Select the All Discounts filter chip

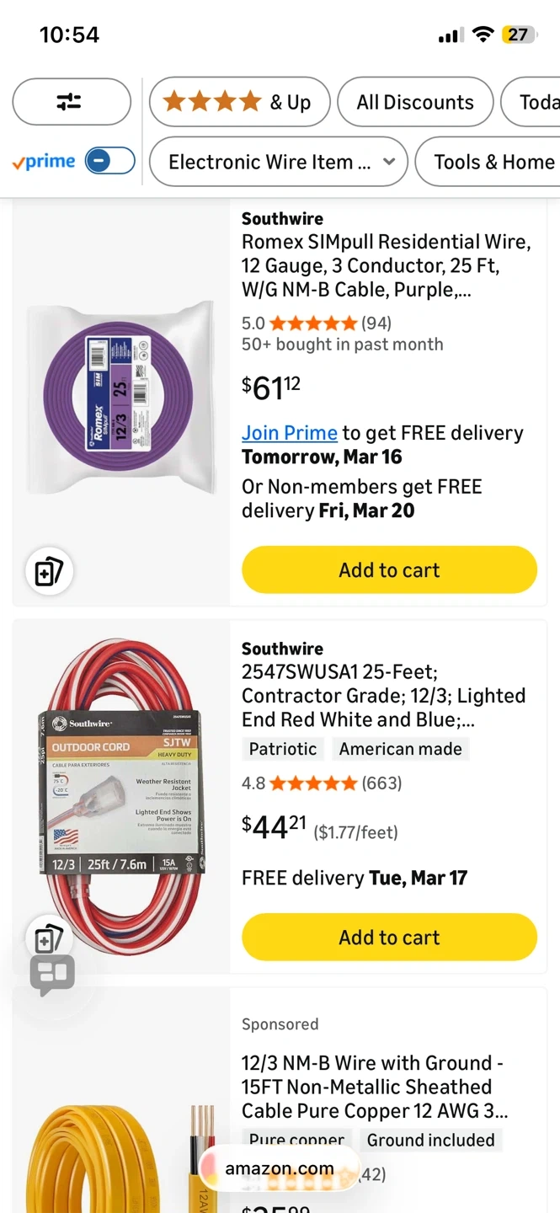point(415,102)
